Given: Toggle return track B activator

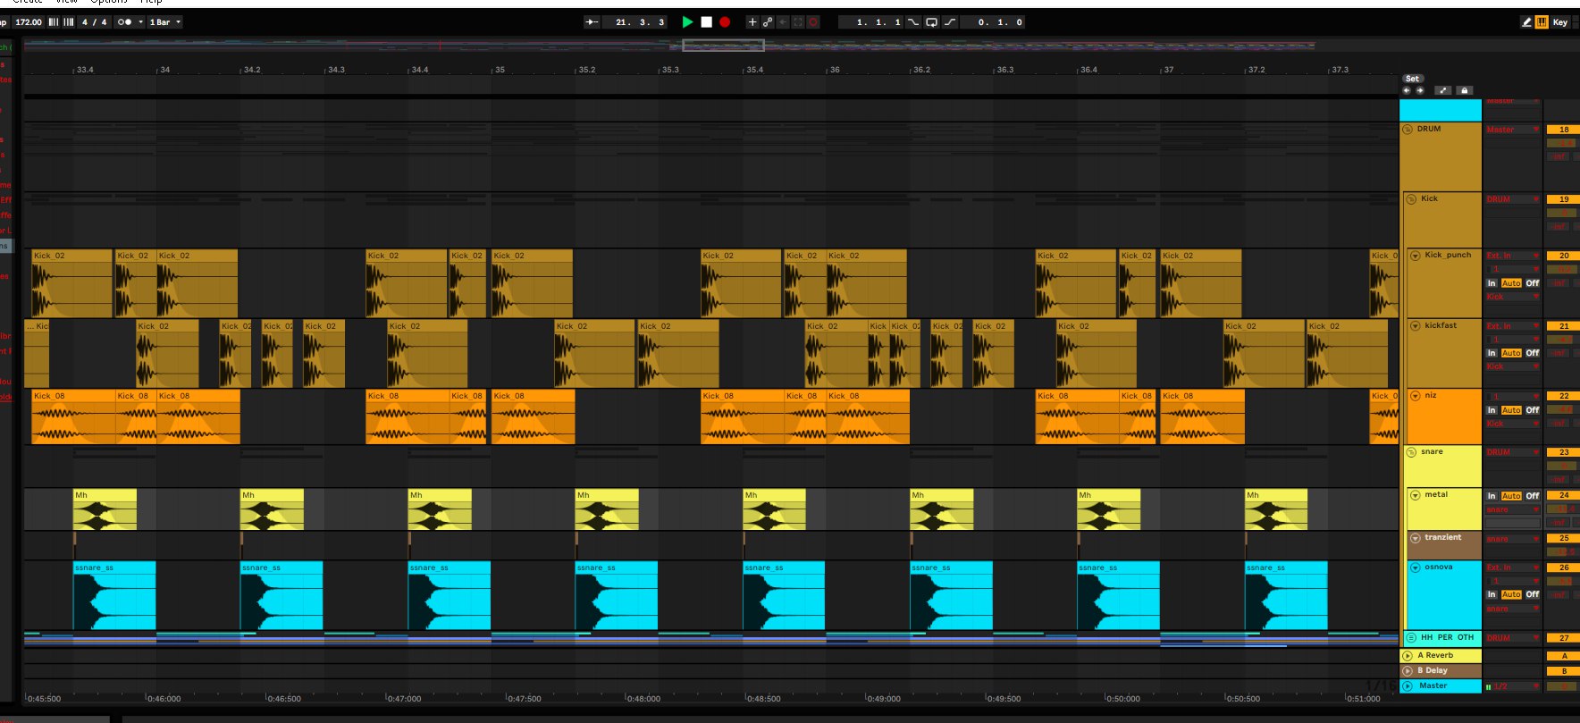Looking at the screenshot, I should pyautogui.click(x=1563, y=671).
